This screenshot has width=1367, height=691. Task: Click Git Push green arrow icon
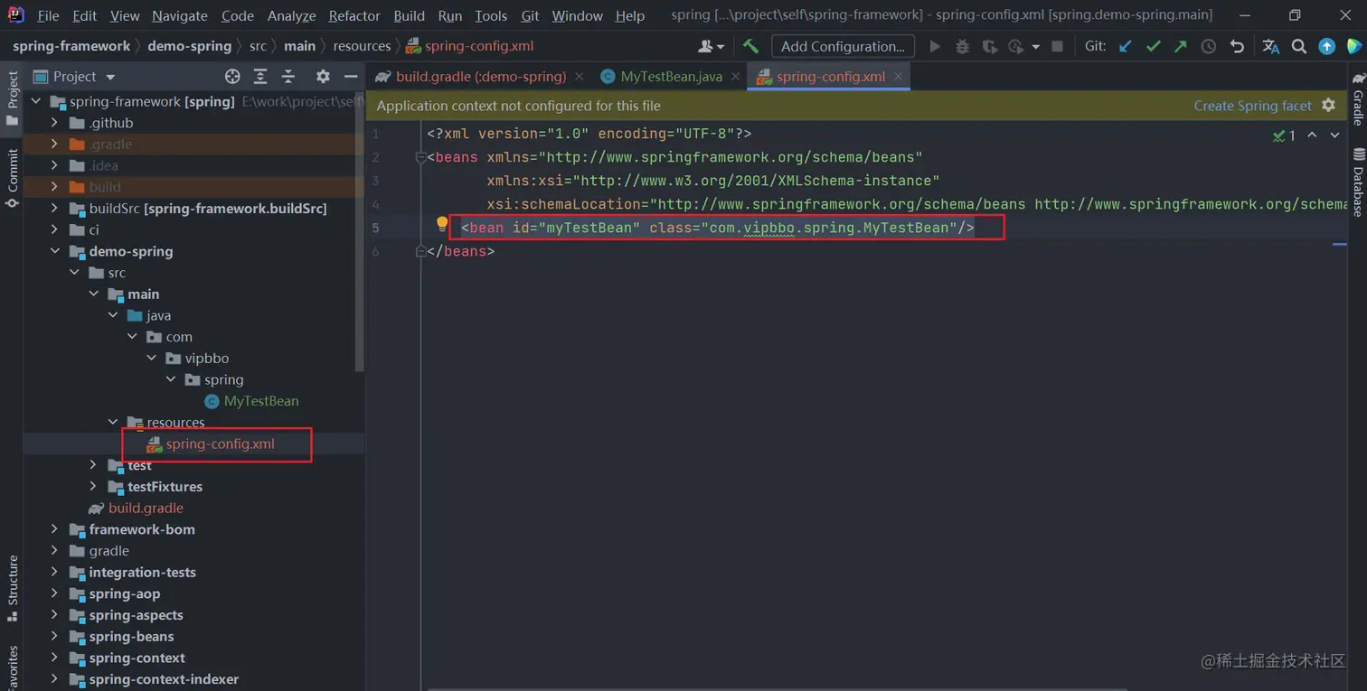[x=1180, y=46]
